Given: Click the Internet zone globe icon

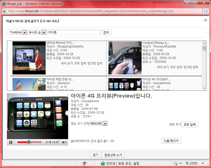Looking at the screenshot, I should [x=103, y=163].
